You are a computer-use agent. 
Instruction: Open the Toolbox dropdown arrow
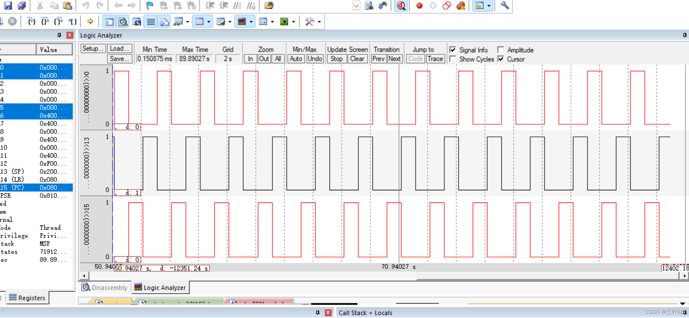click(x=319, y=22)
